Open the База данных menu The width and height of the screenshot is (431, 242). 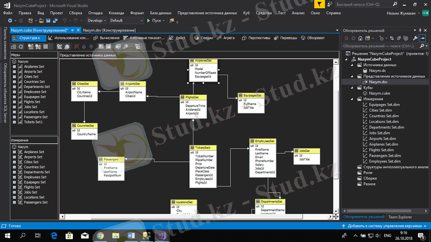coord(161,13)
